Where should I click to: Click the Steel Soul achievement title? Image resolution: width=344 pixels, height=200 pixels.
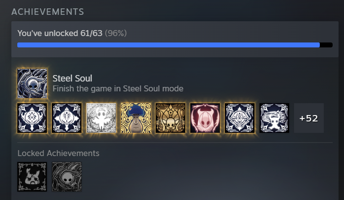(72, 79)
